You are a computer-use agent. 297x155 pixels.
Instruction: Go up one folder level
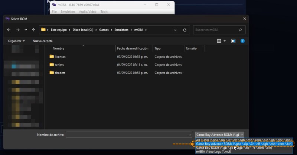click(x=33, y=30)
